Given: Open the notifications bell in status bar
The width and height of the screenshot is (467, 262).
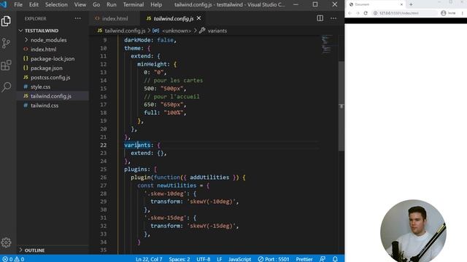Looking at the screenshot, I should click(335, 259).
